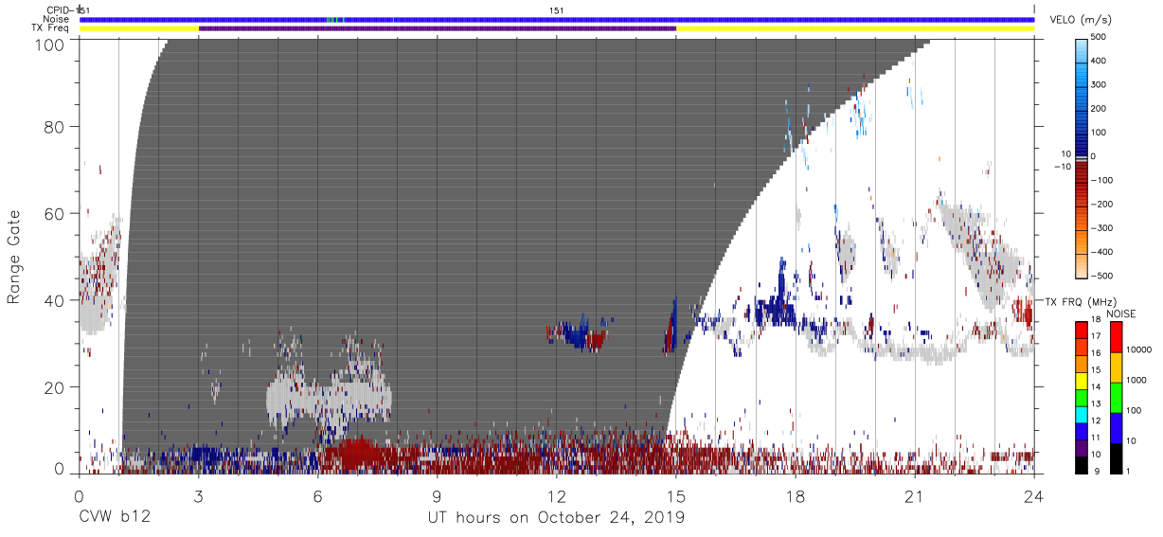
Task: Click the red 10000 swatch in NOISE legend
Action: 1117,337
